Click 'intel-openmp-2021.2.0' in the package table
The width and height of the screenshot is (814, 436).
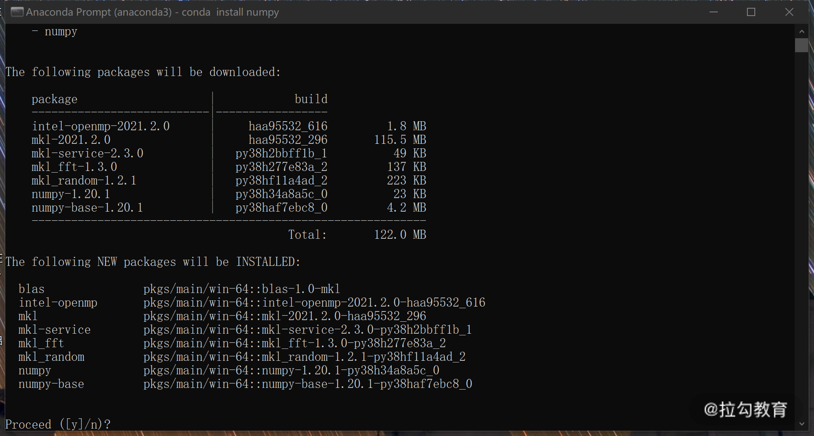point(101,126)
